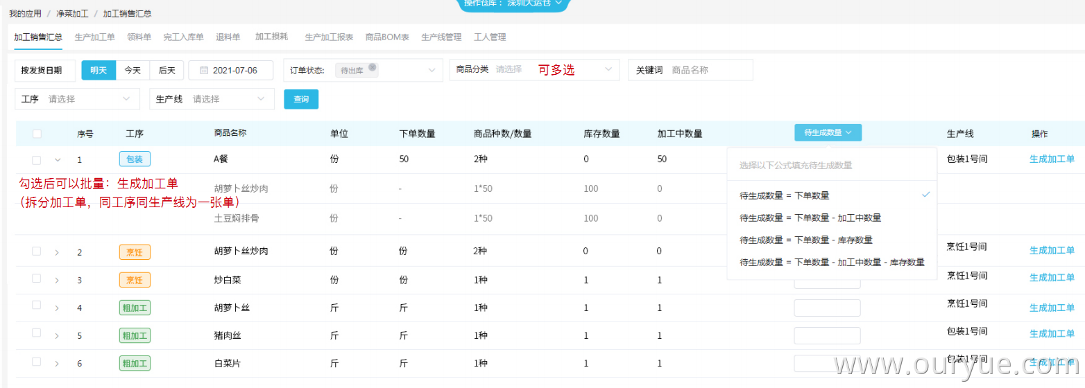Viewport: 1085px width, 388px height.
Task: Expand row 4 胡萝卜丝 details
Action: 58,308
